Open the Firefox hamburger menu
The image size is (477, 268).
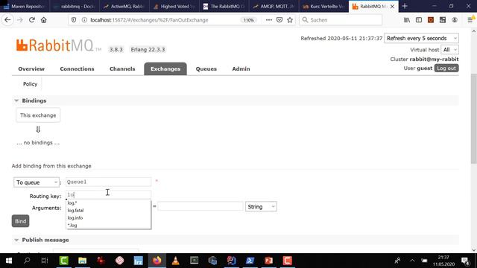pos(470,20)
